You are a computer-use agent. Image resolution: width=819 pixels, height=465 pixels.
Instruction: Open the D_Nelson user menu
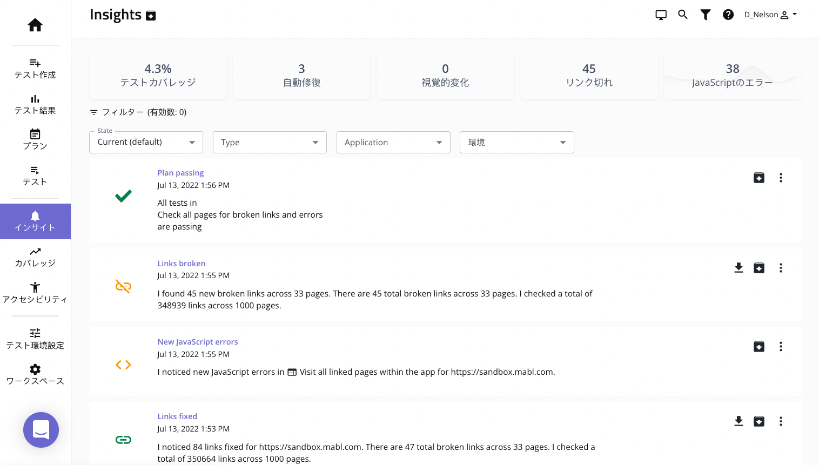pos(770,15)
